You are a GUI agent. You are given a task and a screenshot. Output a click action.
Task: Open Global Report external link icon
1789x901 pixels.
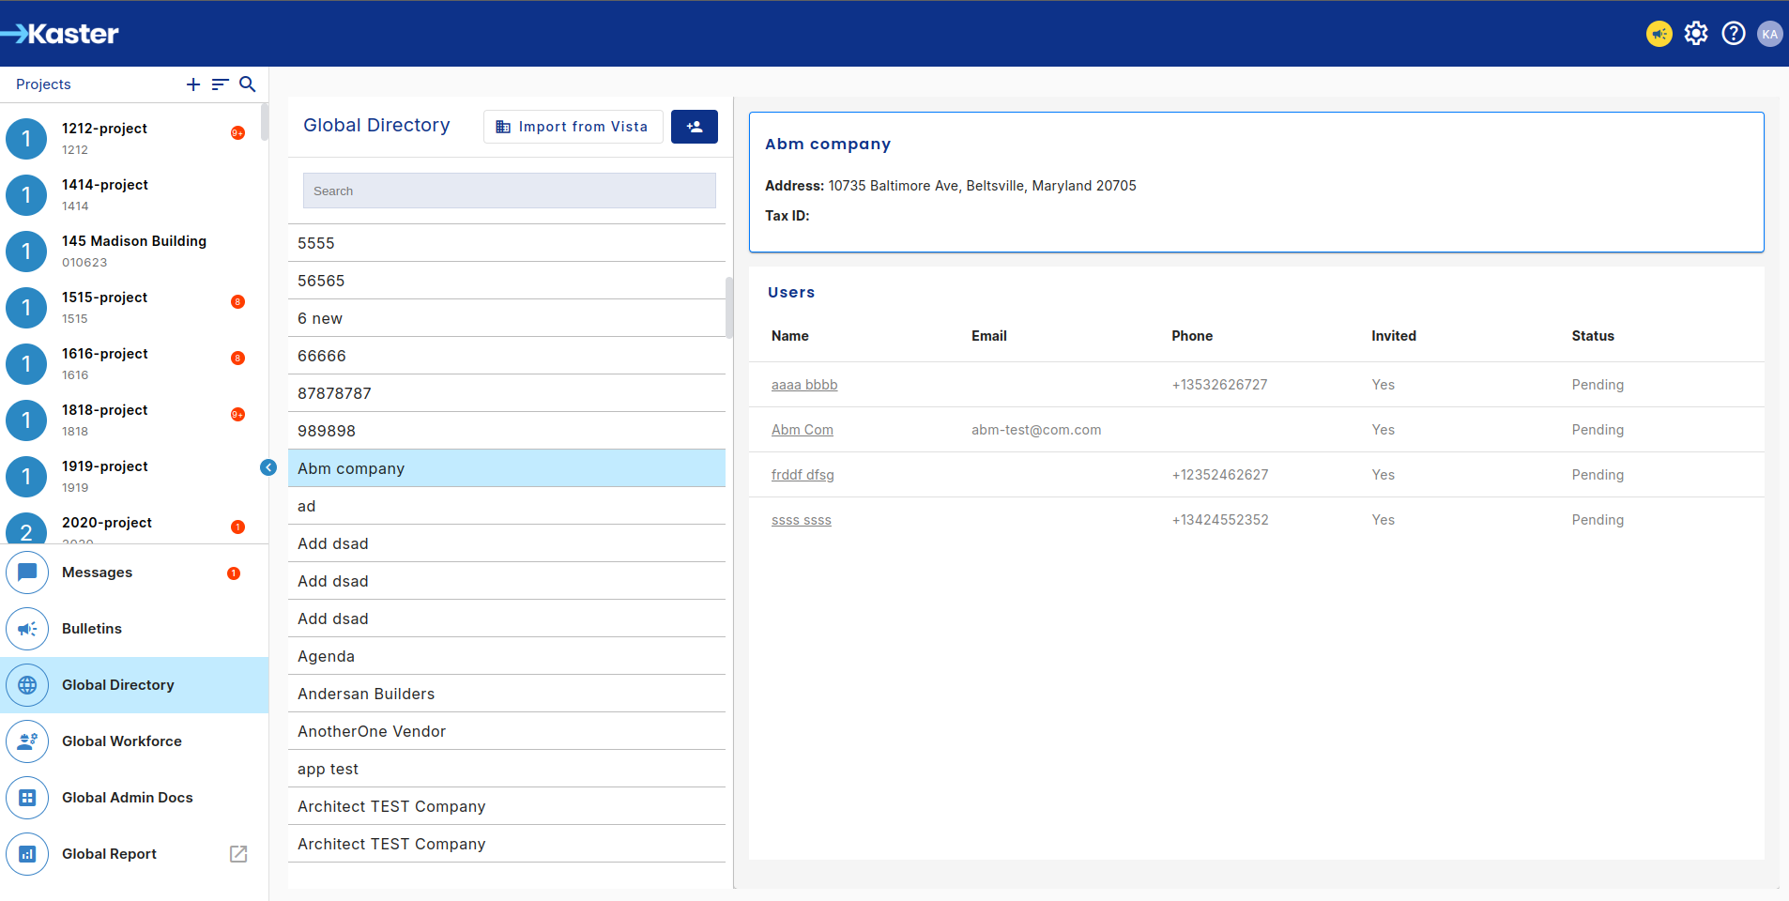[238, 854]
